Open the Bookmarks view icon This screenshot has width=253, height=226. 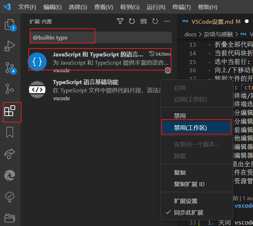point(10,133)
